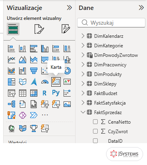
Task: Select the treemap visual
Action: coord(12,82)
